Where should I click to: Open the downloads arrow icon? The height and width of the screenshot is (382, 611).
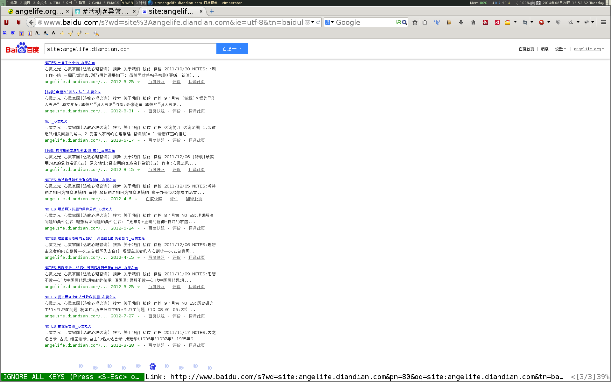[x=461, y=22]
